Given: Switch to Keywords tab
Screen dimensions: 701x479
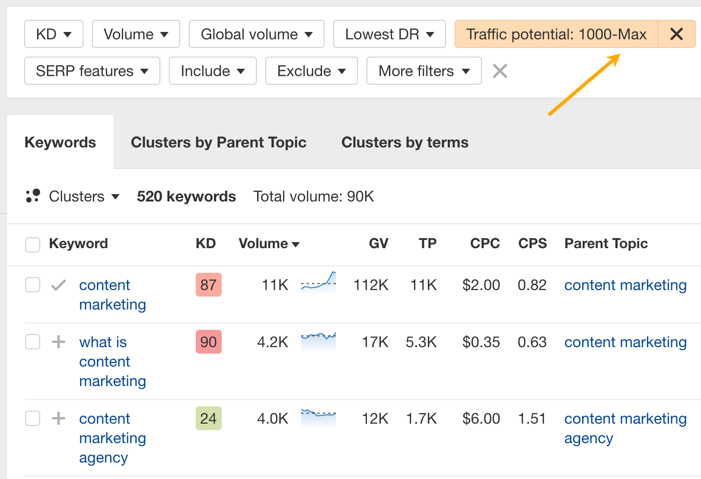Looking at the screenshot, I should point(60,142).
